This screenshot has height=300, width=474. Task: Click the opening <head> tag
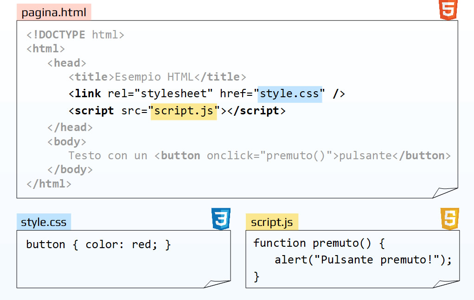coord(67,63)
